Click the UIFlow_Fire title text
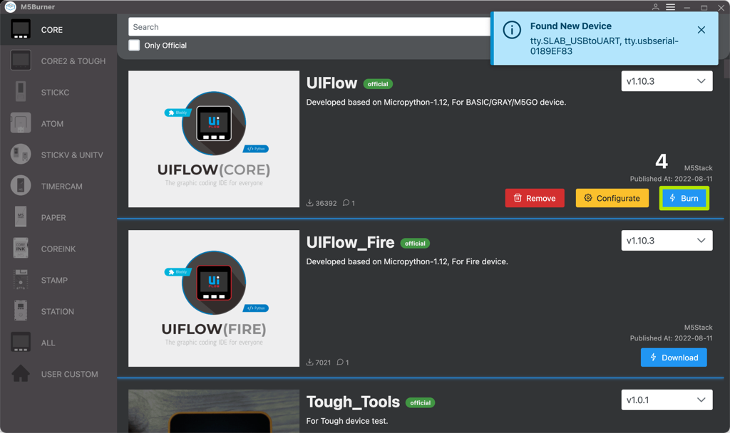The width and height of the screenshot is (730, 433). coord(350,242)
